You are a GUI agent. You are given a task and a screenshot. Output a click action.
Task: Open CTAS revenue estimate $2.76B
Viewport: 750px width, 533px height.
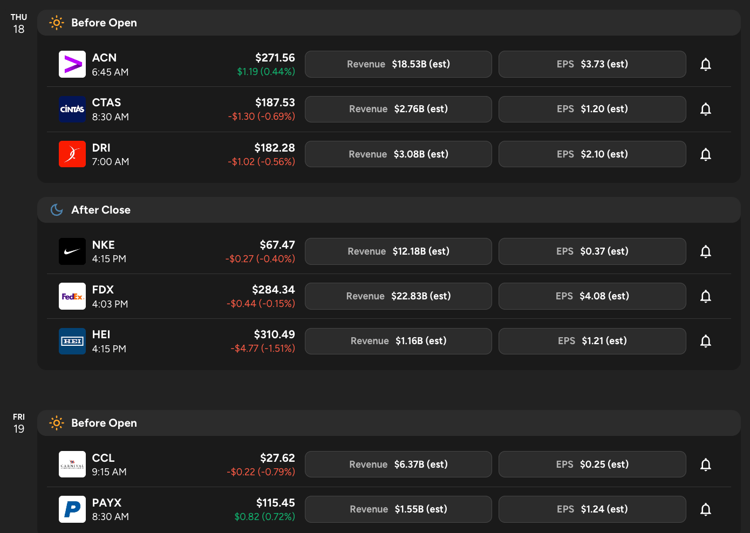pos(398,109)
